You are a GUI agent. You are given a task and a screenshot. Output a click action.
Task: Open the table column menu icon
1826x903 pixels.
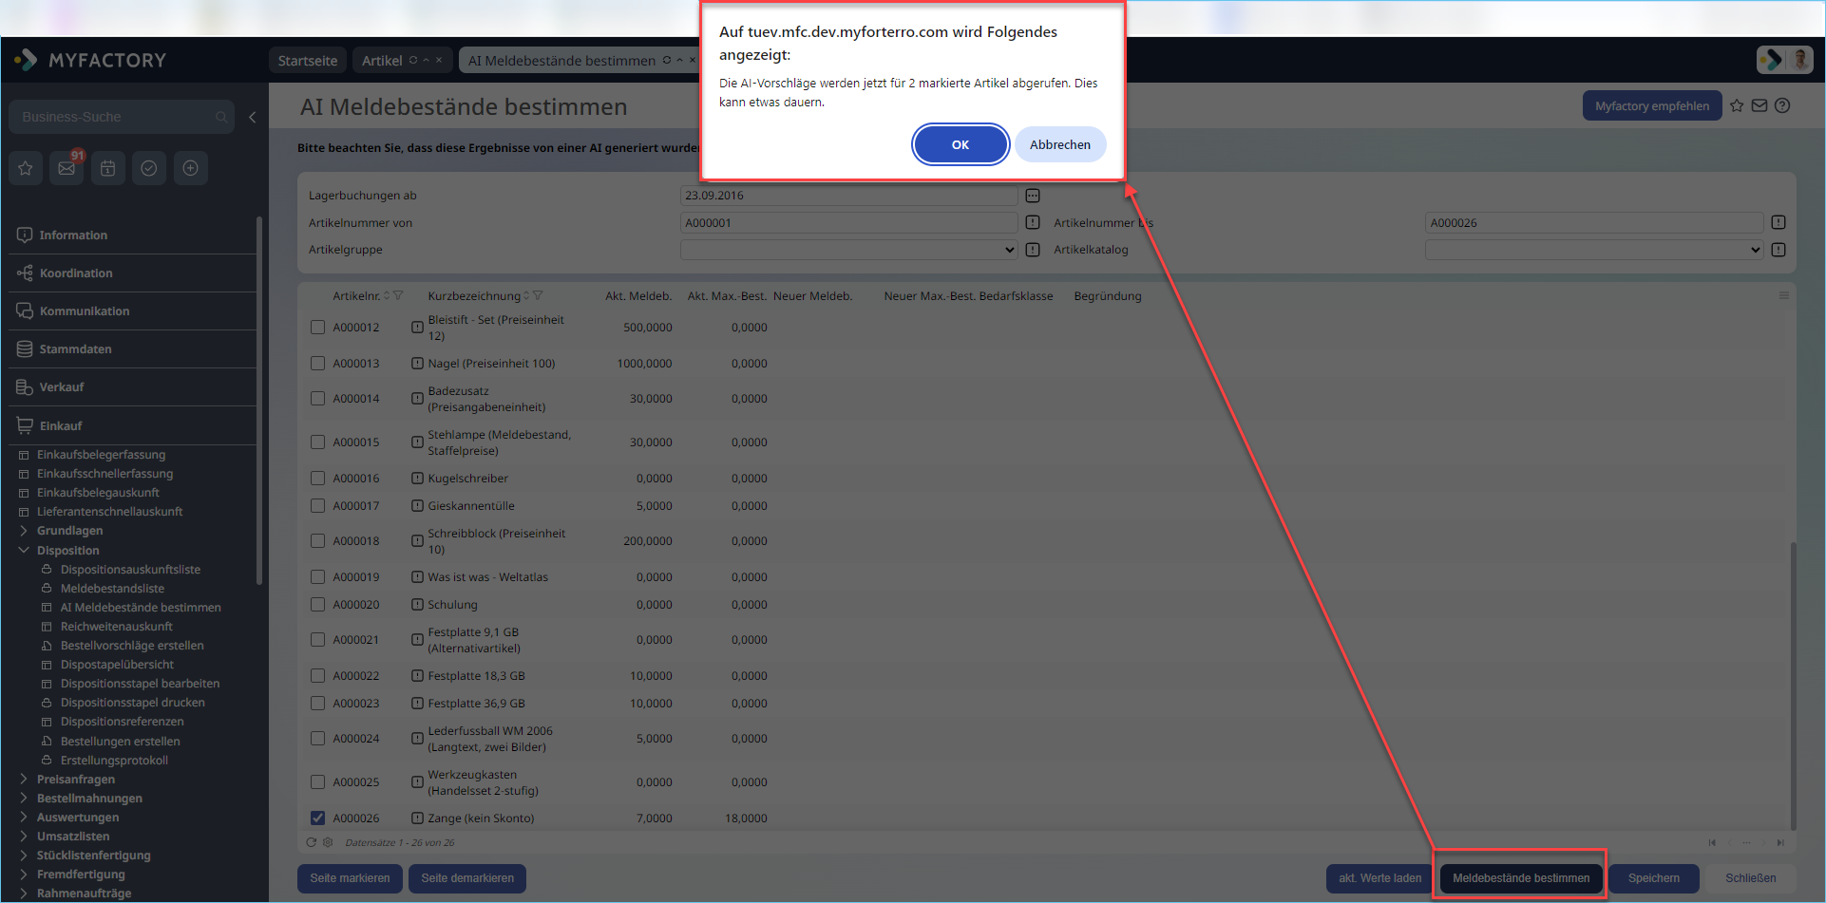pyautogui.click(x=1784, y=296)
